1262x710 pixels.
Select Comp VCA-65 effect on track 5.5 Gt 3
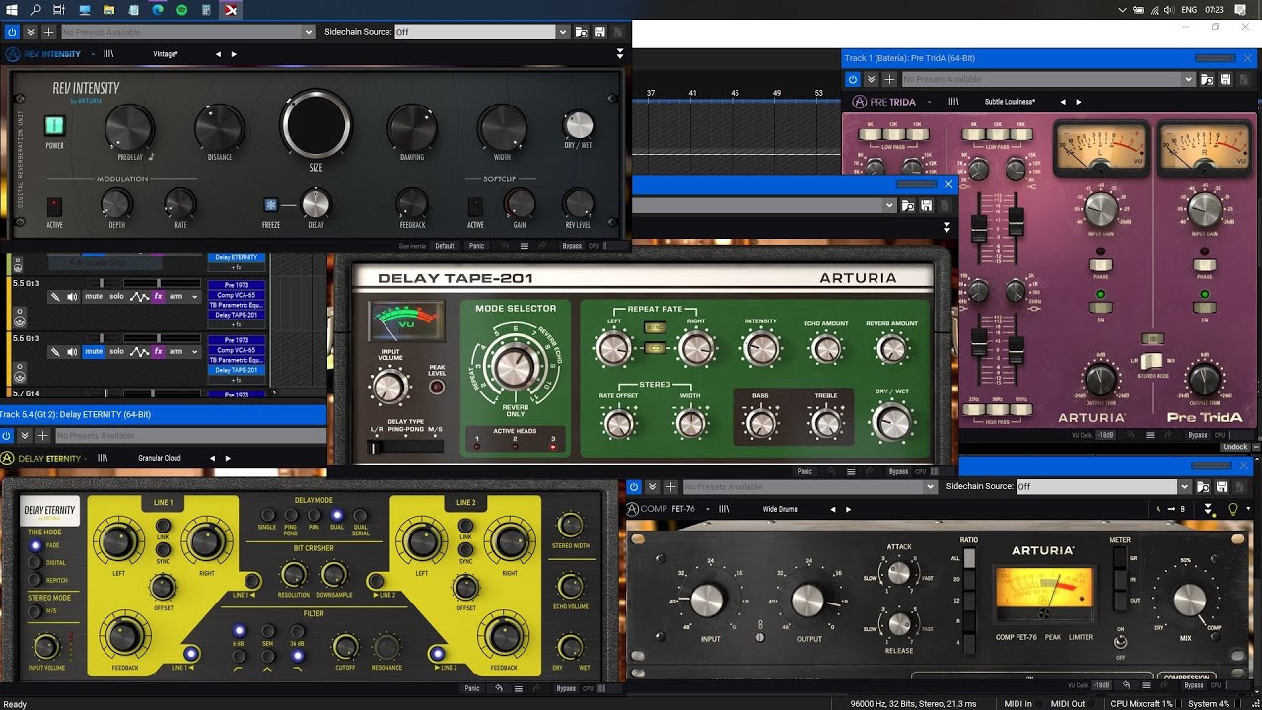[236, 295]
